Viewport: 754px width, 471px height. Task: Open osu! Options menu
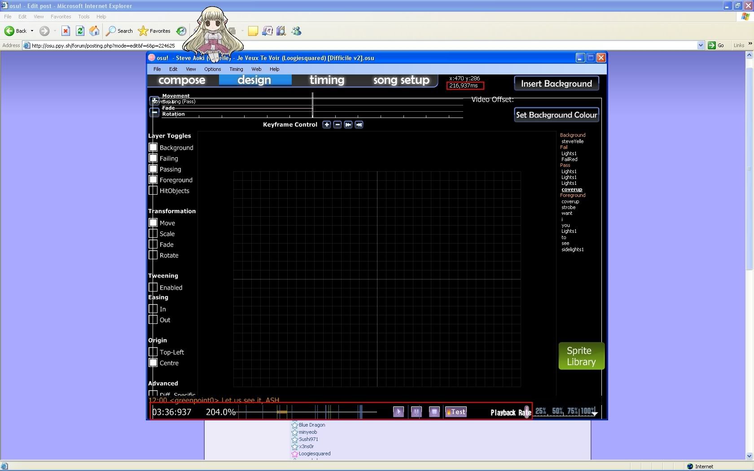[213, 69]
